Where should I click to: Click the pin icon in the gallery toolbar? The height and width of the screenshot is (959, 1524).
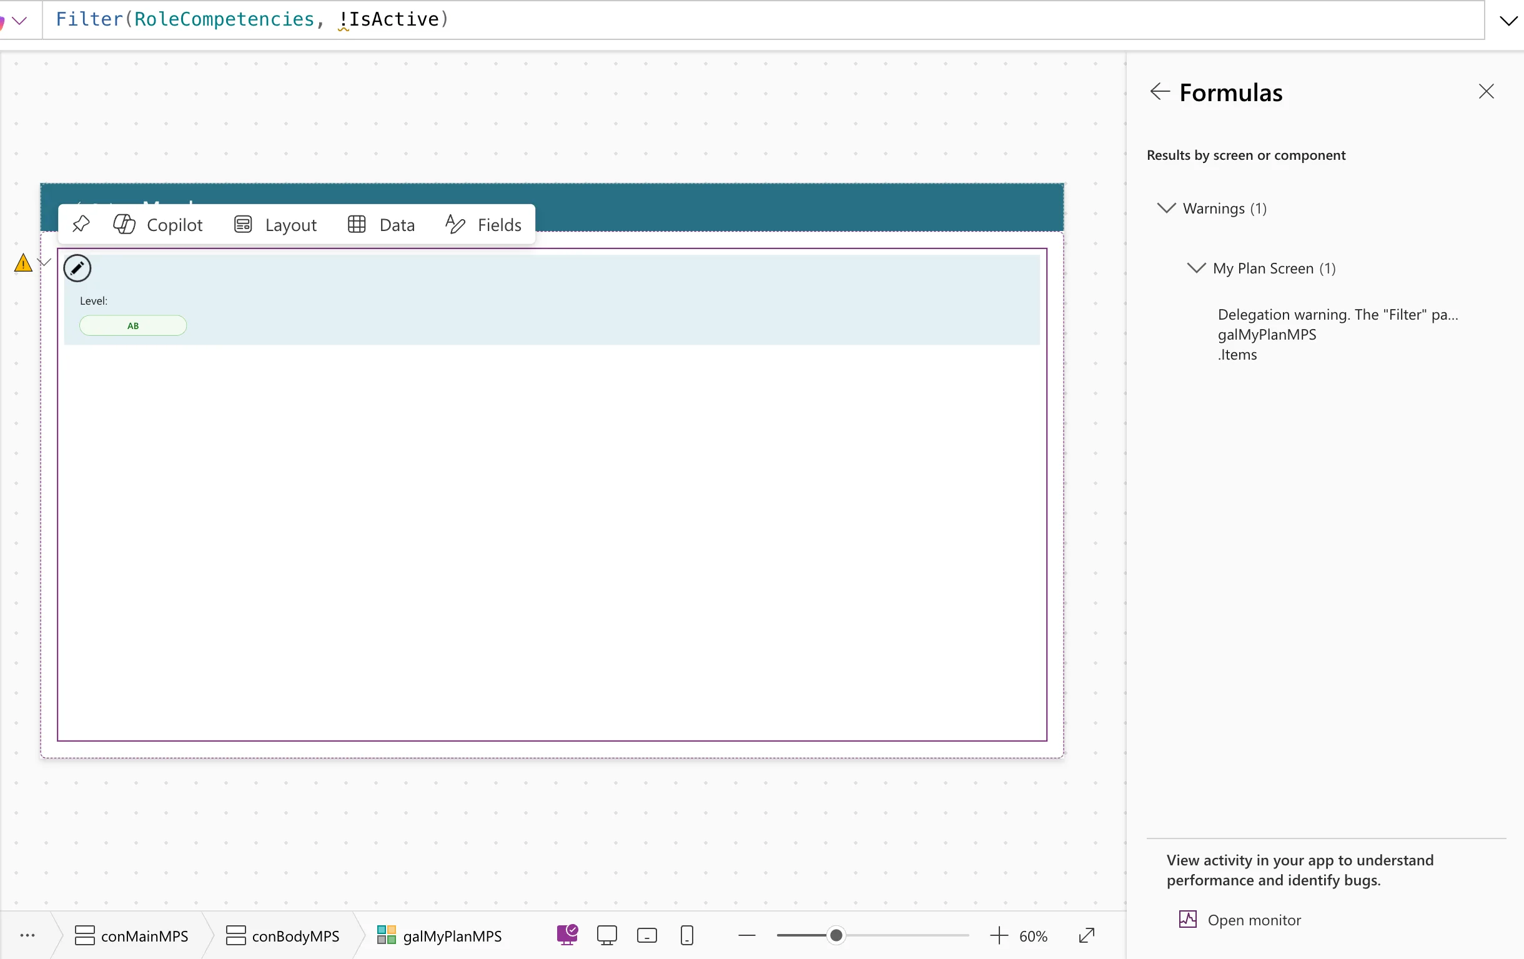[x=81, y=224]
